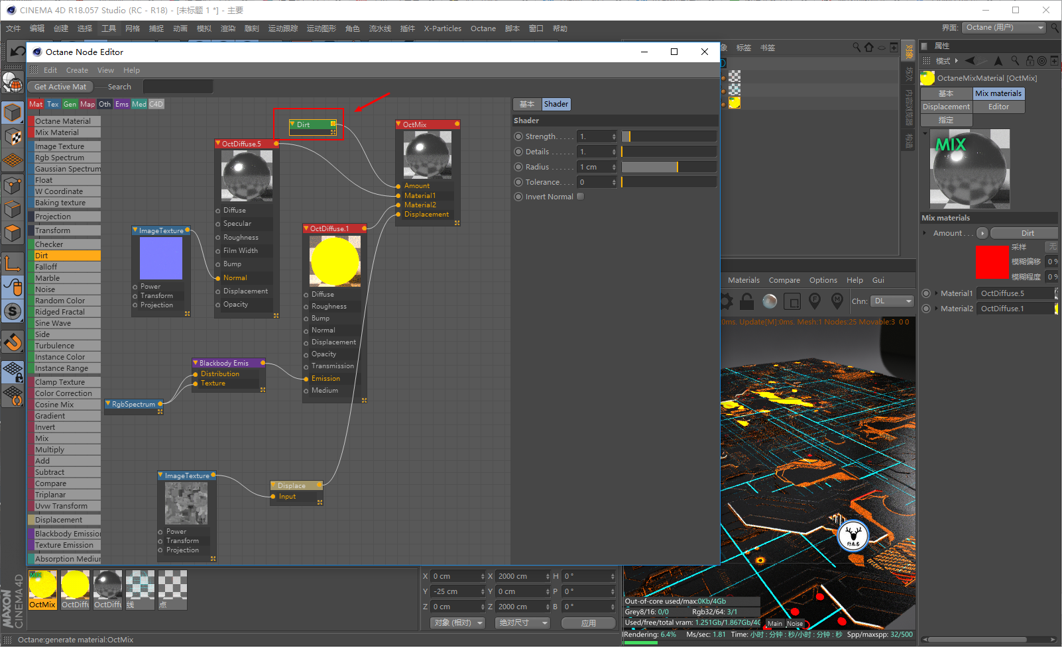
Task: Click the axis mode L-shaped icon
Action: click(13, 264)
